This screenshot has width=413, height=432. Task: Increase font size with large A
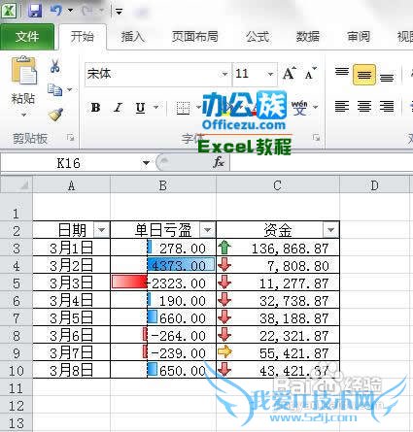point(289,73)
